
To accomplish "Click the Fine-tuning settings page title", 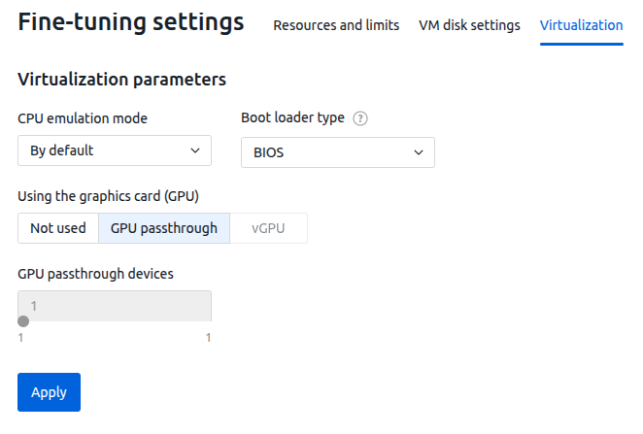I will coord(131,22).
